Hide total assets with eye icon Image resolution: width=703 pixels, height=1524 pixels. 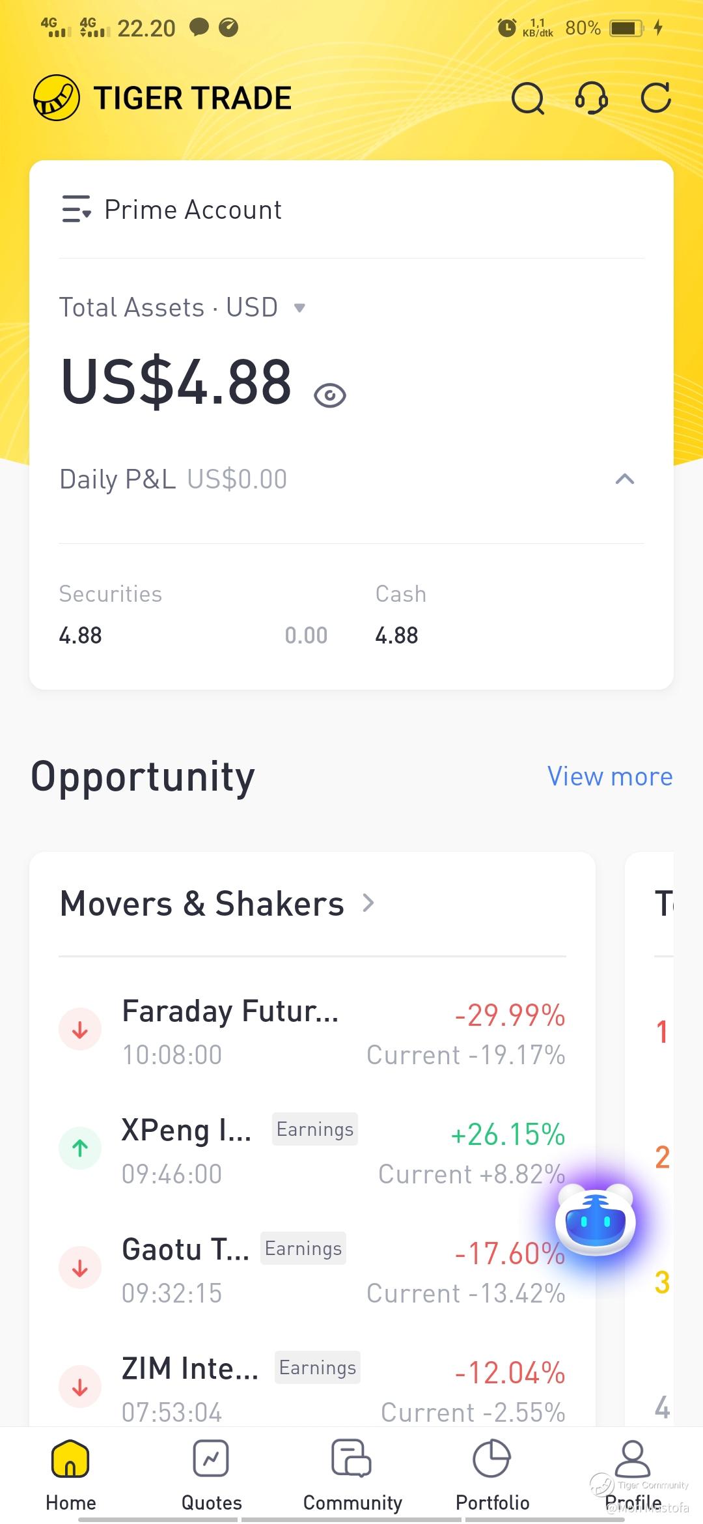click(330, 395)
